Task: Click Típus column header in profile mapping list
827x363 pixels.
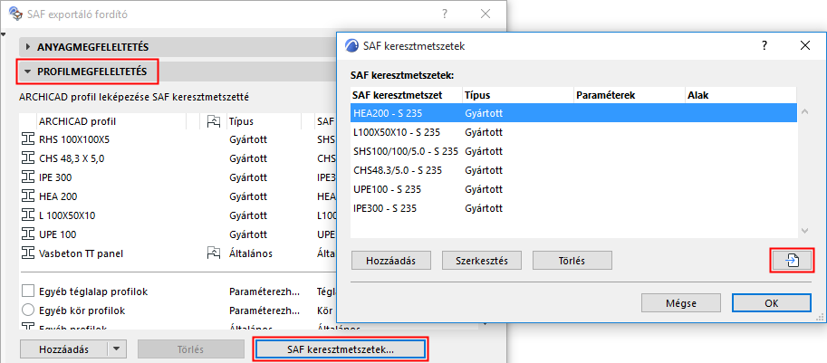Action: (264, 121)
